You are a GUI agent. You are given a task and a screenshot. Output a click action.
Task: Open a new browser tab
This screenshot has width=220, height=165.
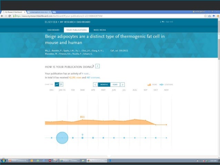(54, 12)
